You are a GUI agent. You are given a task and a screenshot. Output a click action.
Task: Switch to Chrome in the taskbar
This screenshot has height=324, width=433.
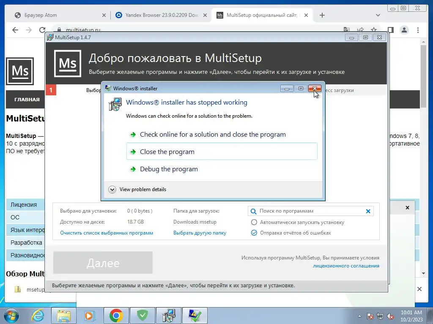pyautogui.click(x=116, y=316)
